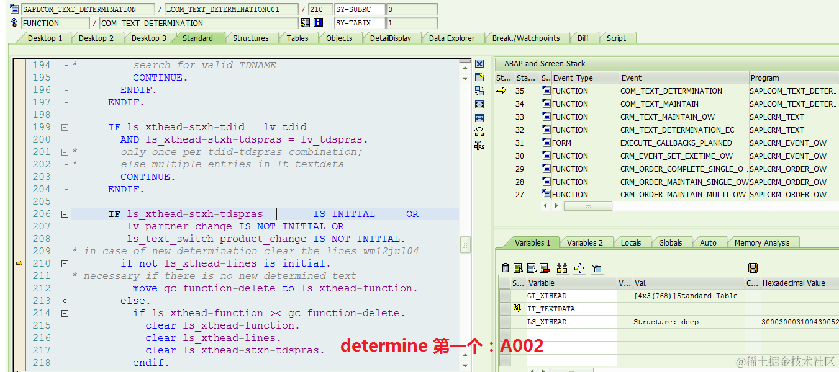The width and height of the screenshot is (839, 372).
Task: Open the Data Explorer tab
Action: pyautogui.click(x=451, y=38)
